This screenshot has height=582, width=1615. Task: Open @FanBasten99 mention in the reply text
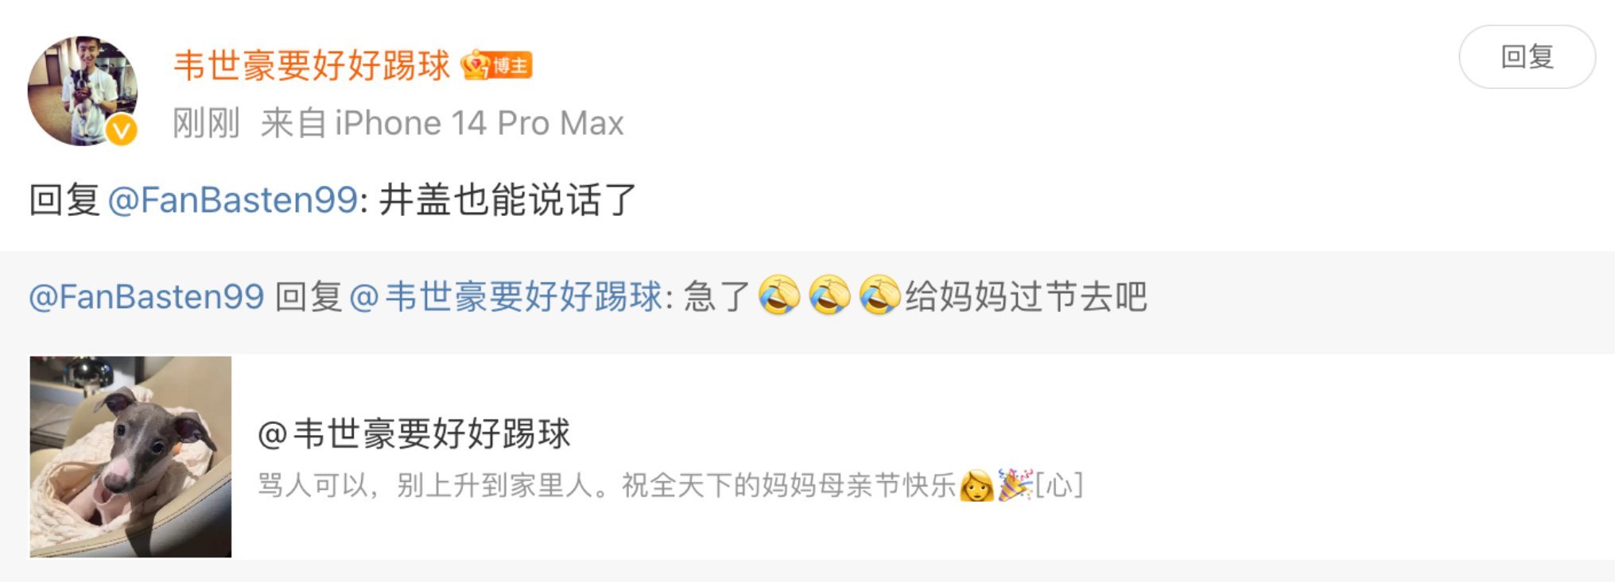(232, 199)
